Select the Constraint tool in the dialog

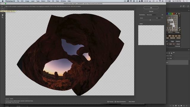click(2, 7)
